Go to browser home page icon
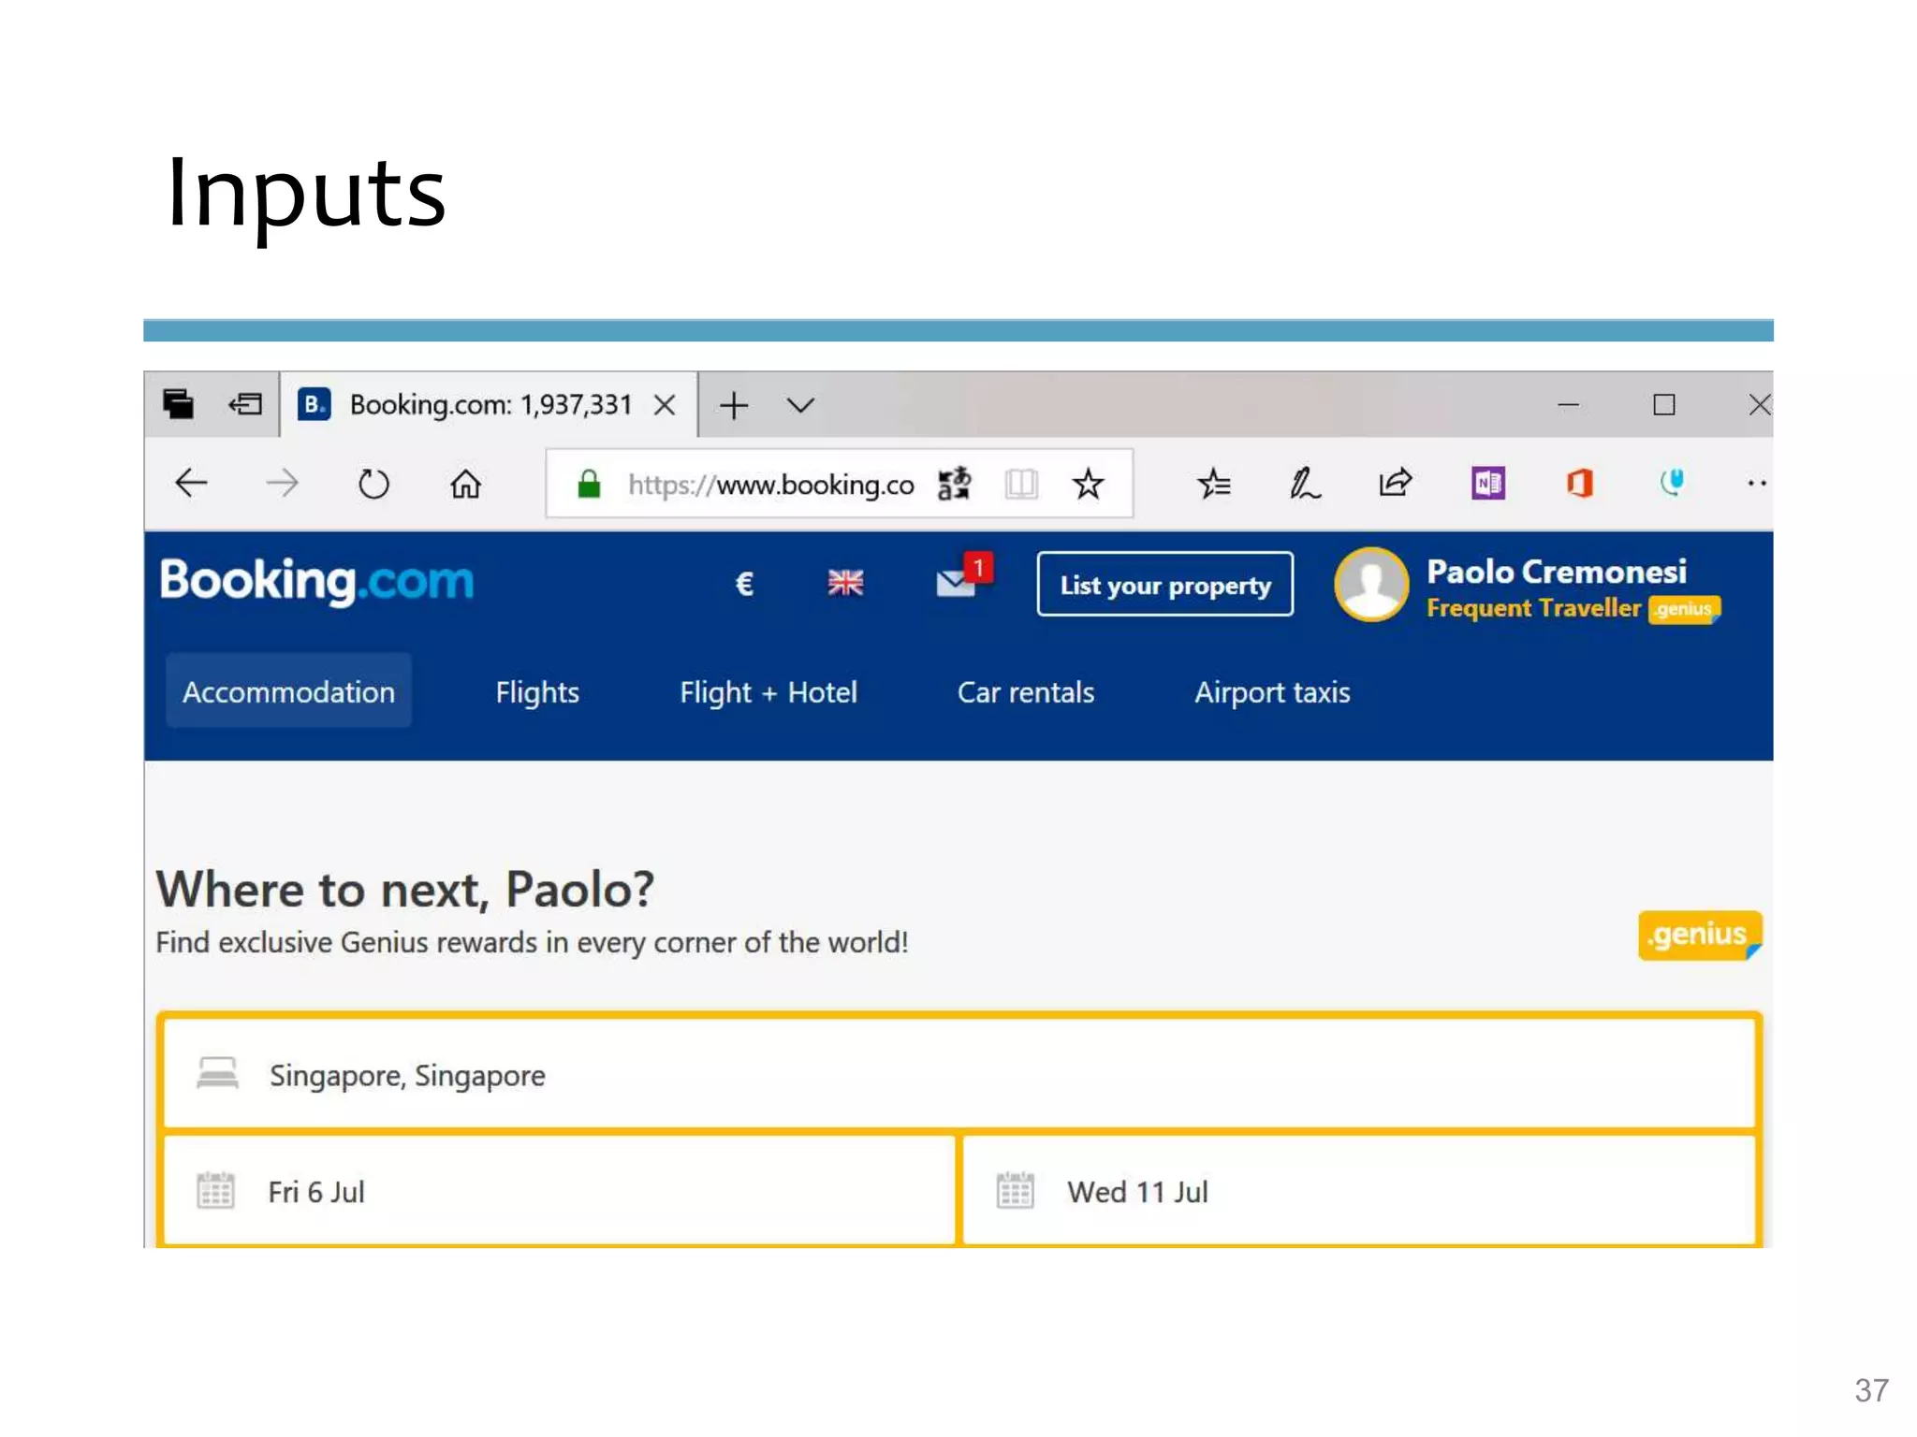The height and width of the screenshot is (1437, 1917). (x=465, y=484)
